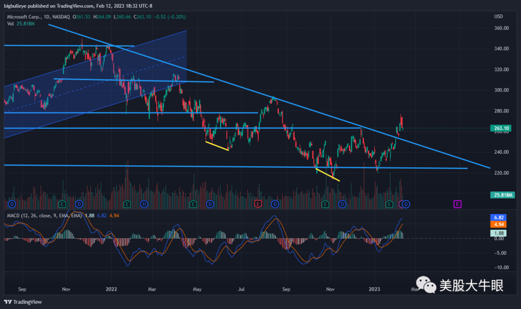Click the orange signal value label 4.94 on the axis
This screenshot has width=521, height=309.
498,224
